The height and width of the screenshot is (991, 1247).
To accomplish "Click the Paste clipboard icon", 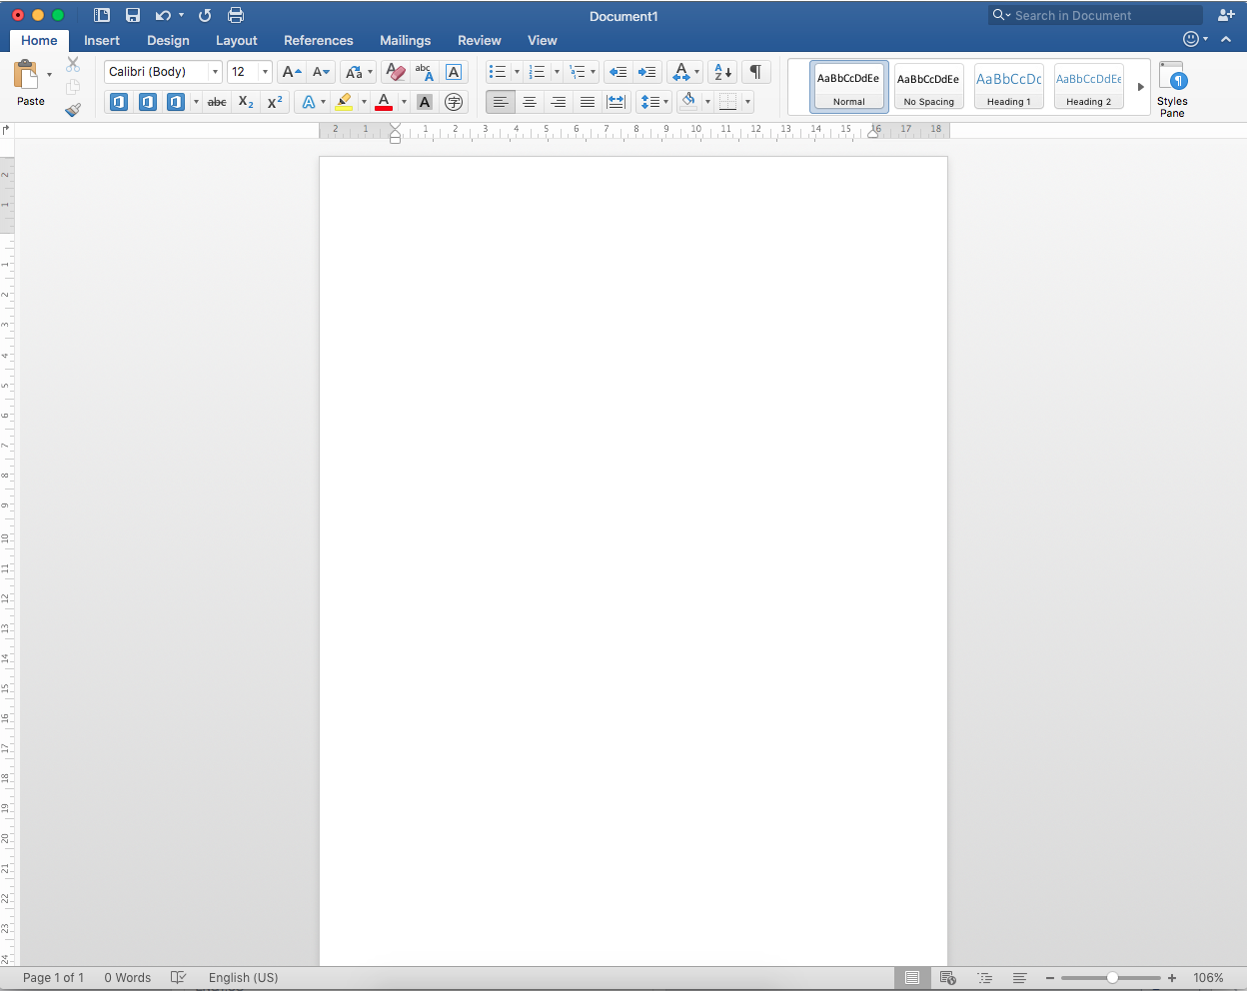I will (26, 74).
